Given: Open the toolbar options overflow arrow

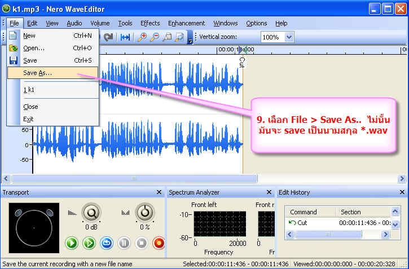Looking at the screenshot, I should [x=190, y=37].
